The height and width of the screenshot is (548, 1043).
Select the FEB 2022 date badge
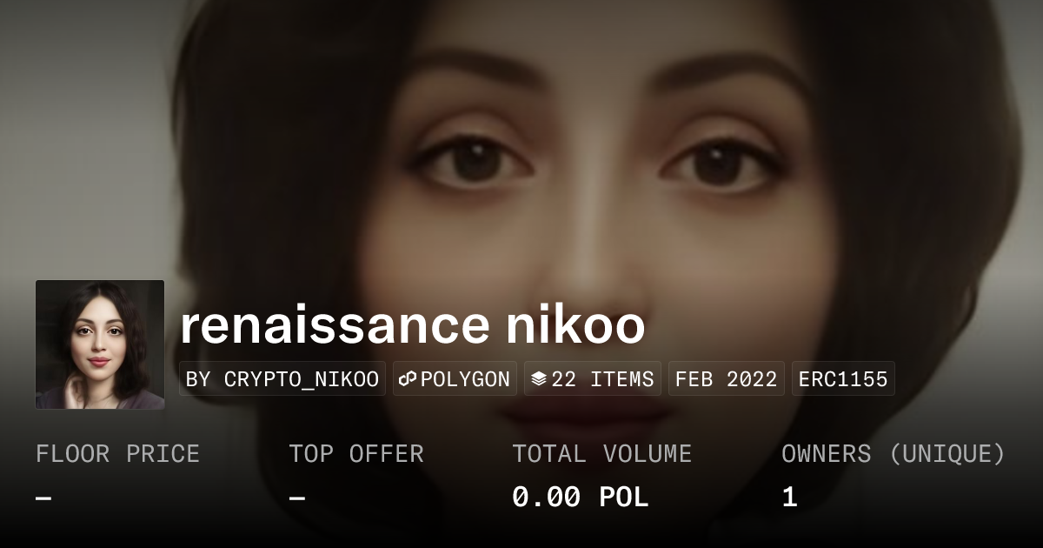point(727,379)
